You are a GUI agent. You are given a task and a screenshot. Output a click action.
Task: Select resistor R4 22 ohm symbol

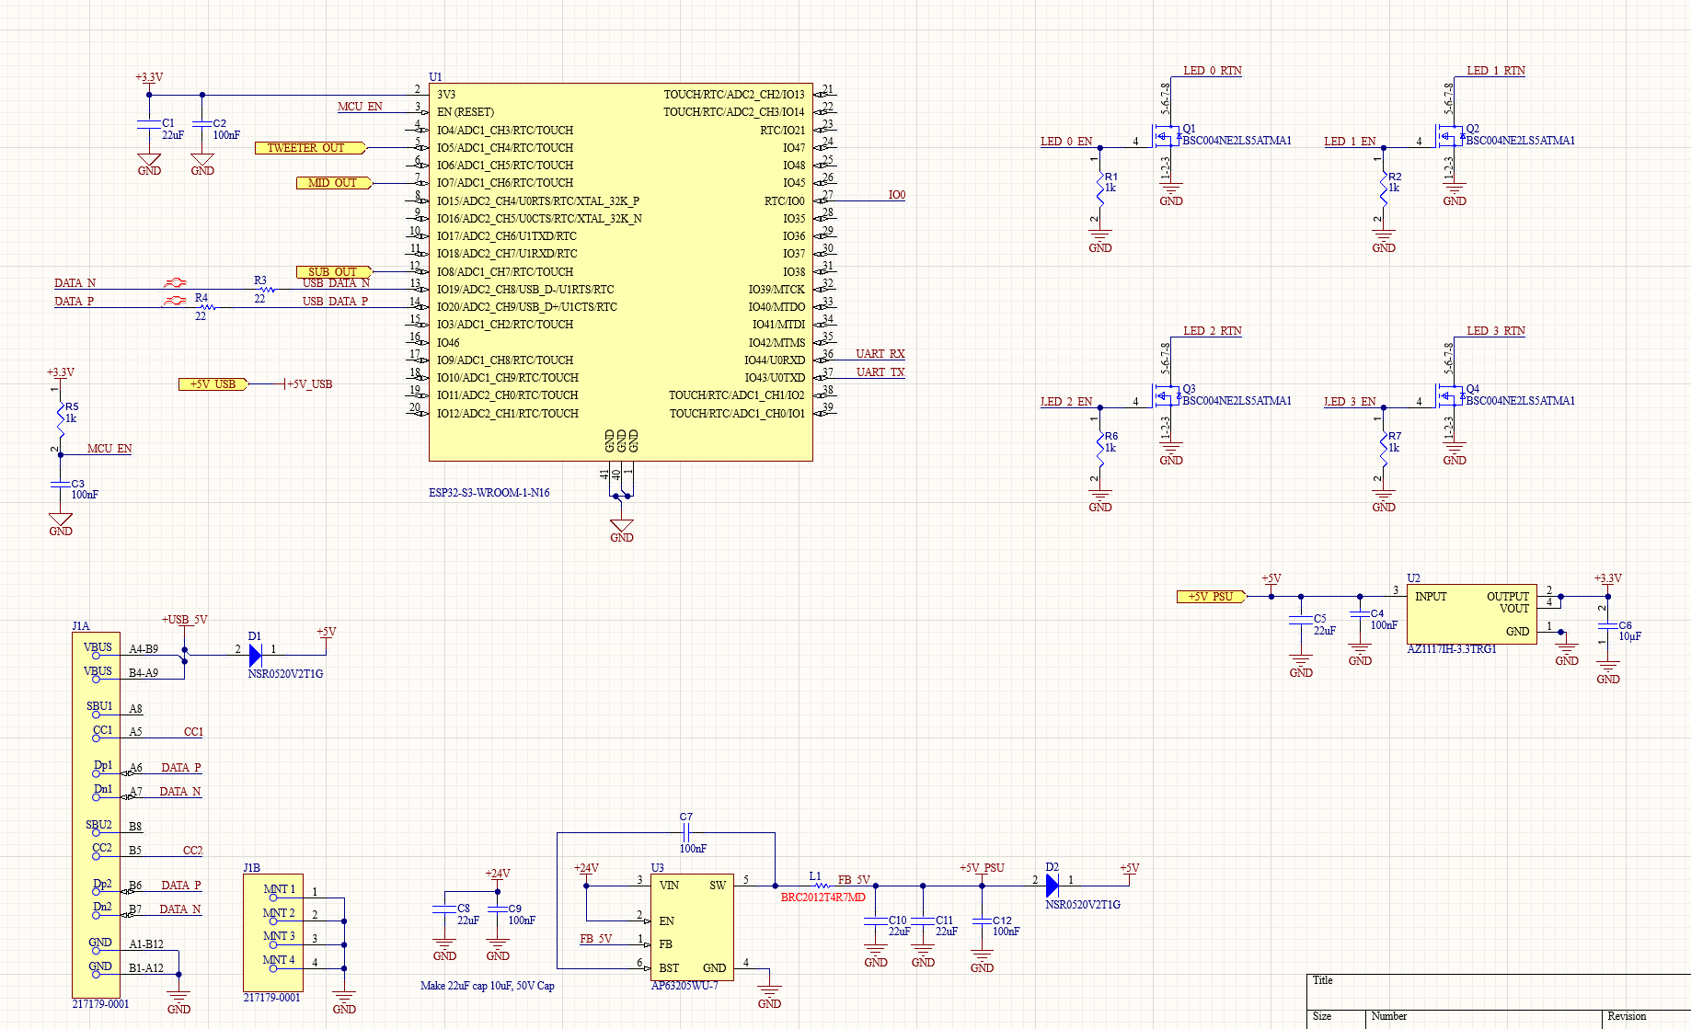click(207, 306)
